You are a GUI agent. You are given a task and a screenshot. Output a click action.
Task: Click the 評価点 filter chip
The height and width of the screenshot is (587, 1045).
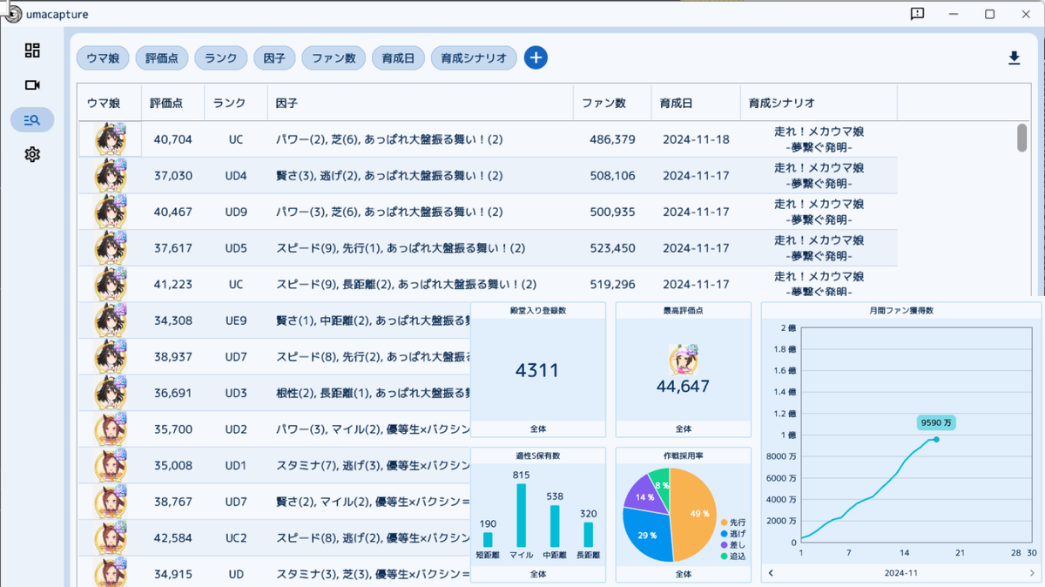click(x=162, y=58)
